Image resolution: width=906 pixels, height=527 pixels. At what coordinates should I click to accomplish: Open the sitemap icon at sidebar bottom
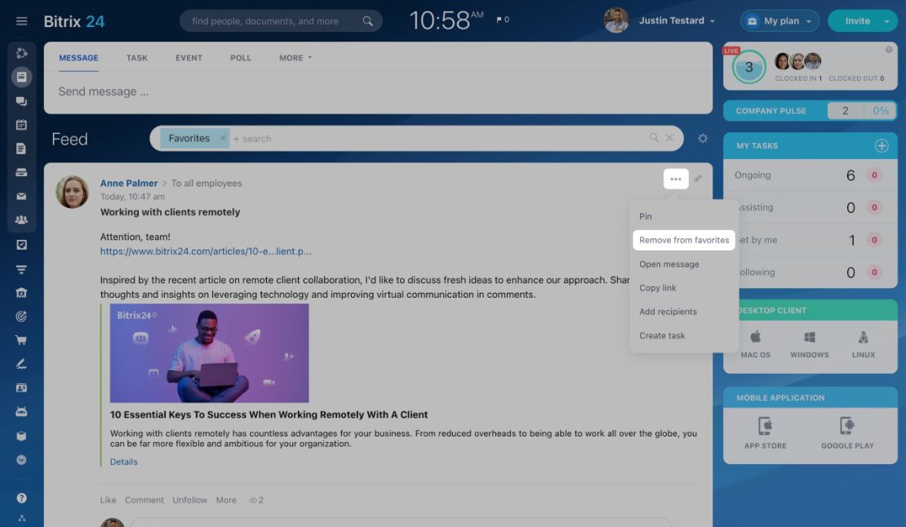tap(21, 518)
